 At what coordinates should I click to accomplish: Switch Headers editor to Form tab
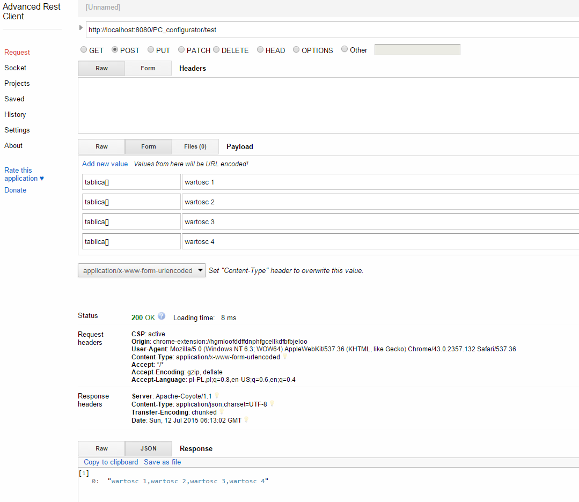point(148,68)
